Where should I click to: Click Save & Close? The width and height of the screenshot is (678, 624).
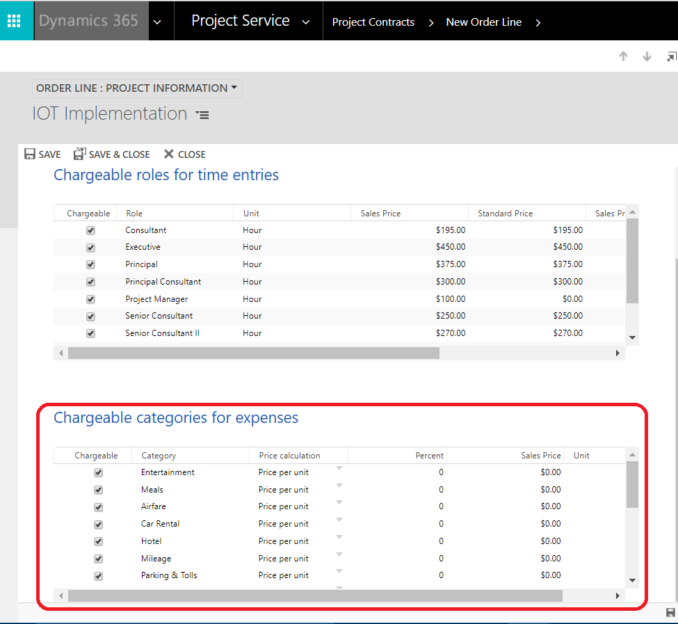coord(111,154)
